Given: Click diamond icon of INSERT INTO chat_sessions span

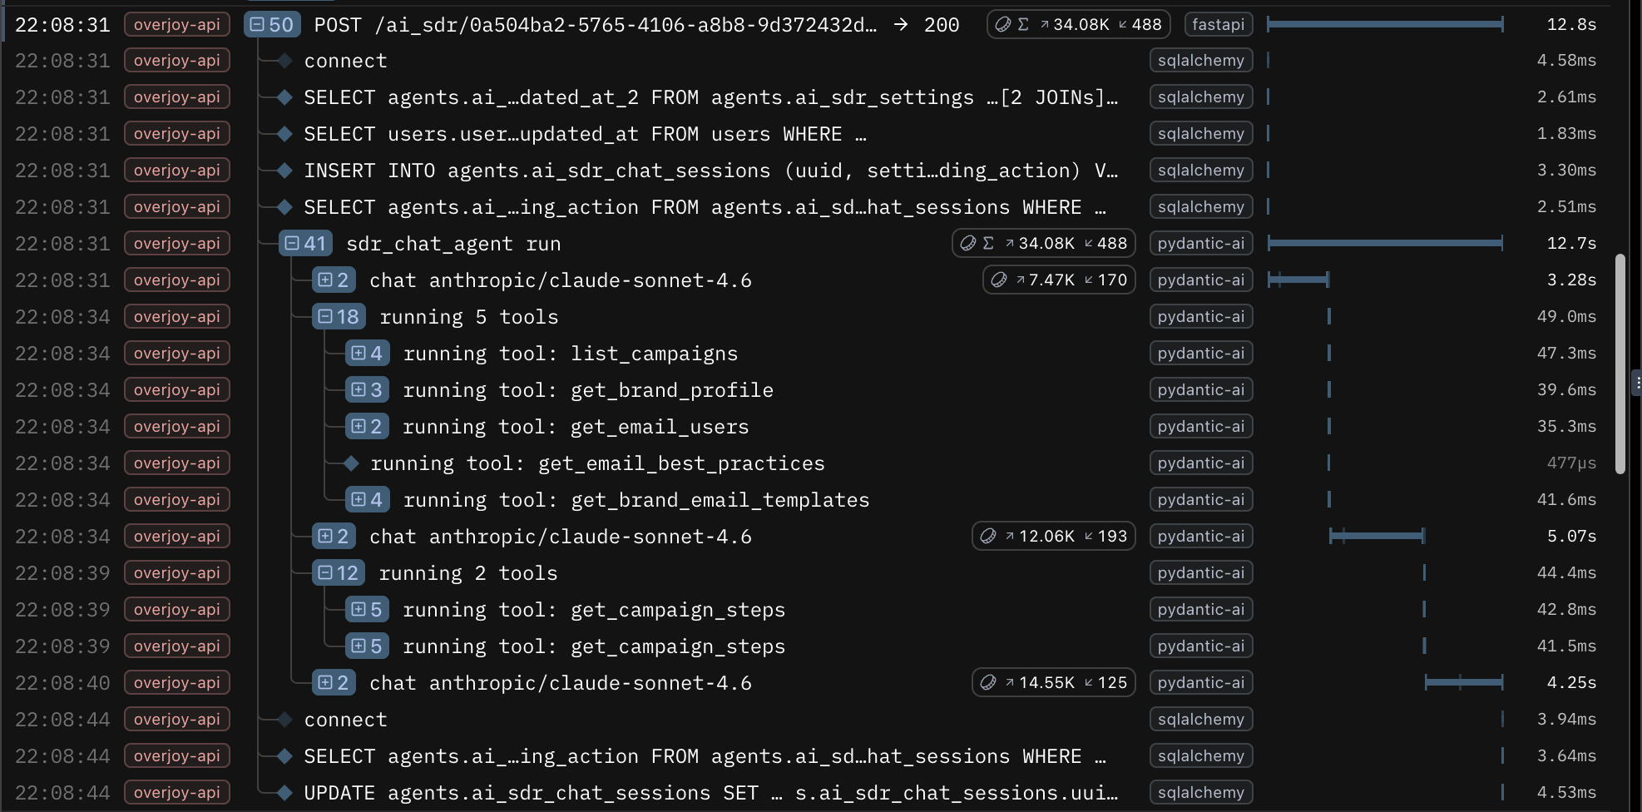Looking at the screenshot, I should pyautogui.click(x=284, y=171).
